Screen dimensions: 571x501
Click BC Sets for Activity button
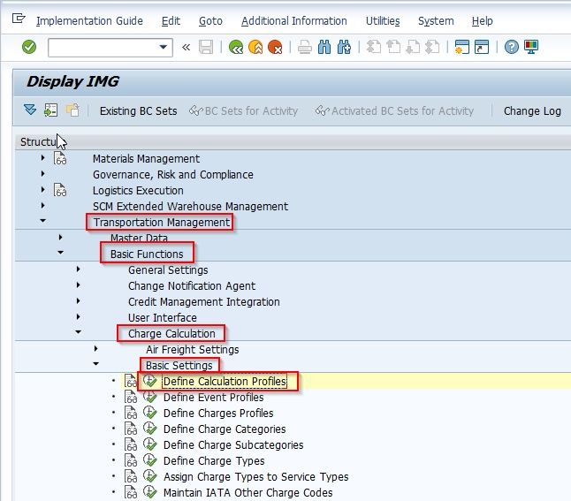243,111
